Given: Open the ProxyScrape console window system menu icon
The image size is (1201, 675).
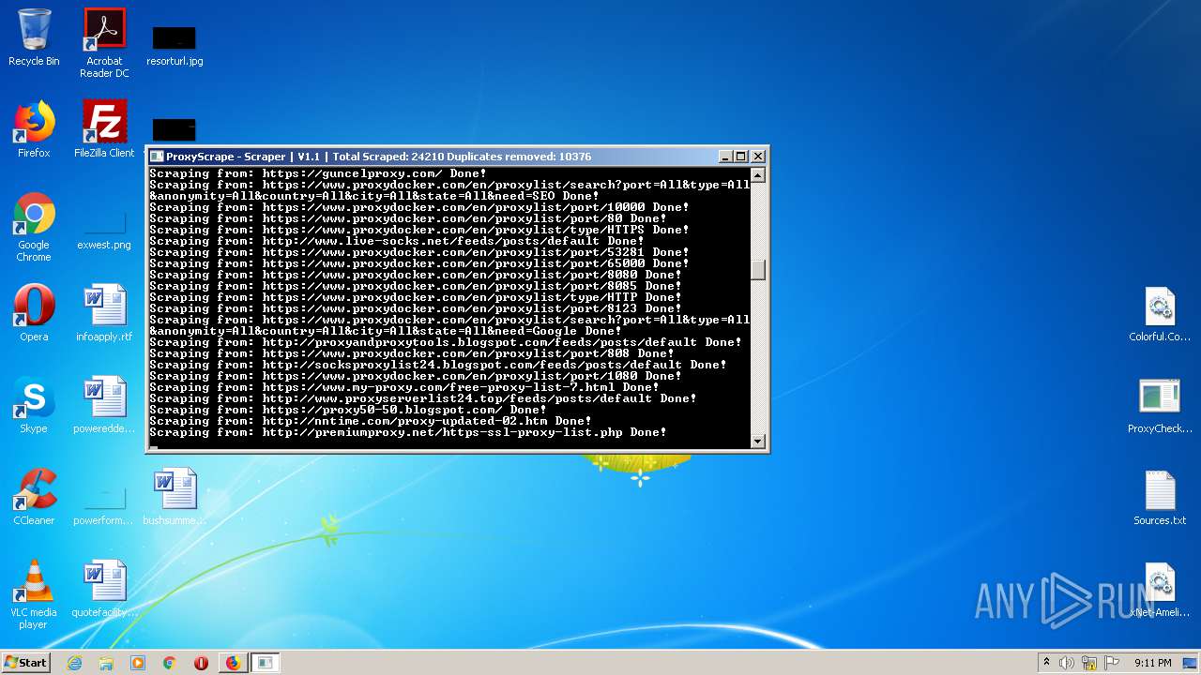Looking at the screenshot, I should click(158, 157).
